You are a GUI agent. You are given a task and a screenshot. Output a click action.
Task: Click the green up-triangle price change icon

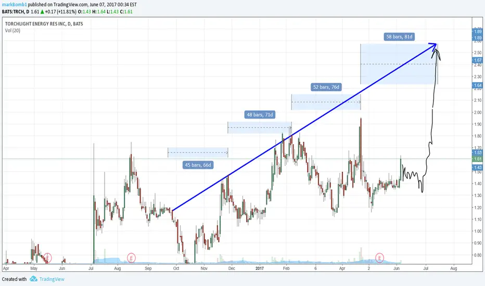[x=42, y=12]
